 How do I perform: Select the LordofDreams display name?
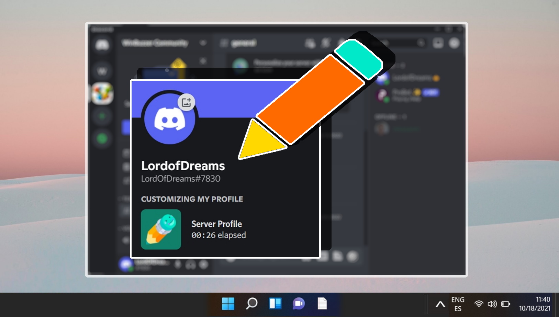pyautogui.click(x=183, y=166)
